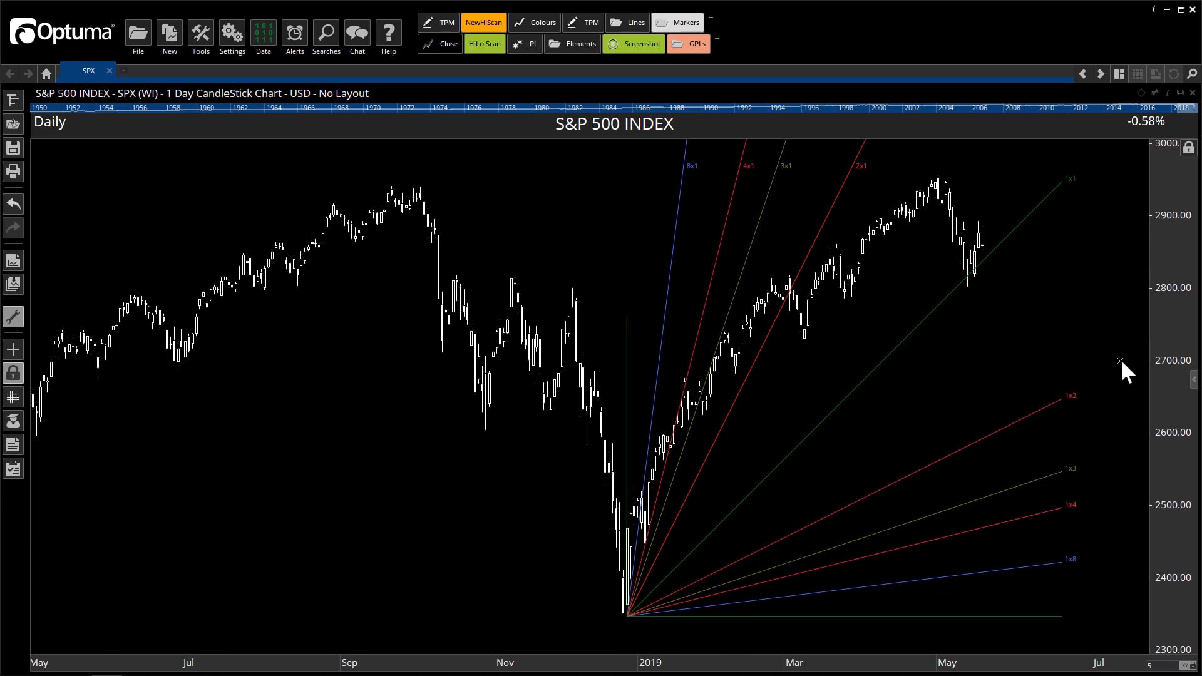This screenshot has width=1202, height=676.
Task: Select the 8x1 Gann fan label
Action: point(692,166)
